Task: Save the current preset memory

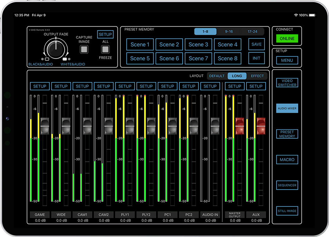Action: pyautogui.click(x=256, y=44)
